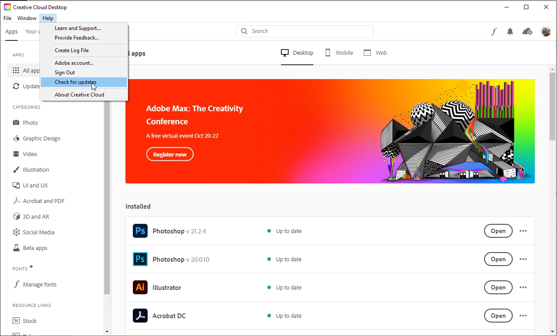Choose Learn and Support from Help menu
This screenshot has width=557, height=336.
tap(84, 28)
